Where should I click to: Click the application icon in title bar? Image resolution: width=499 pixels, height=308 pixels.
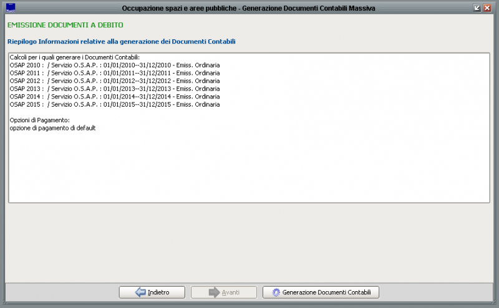(x=11, y=7)
